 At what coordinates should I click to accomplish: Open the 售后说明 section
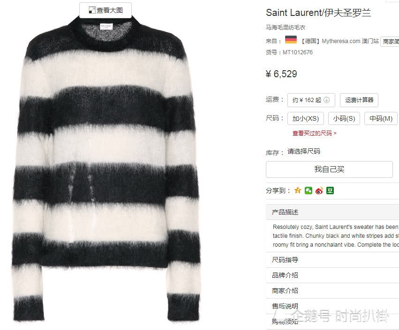tap(332, 306)
